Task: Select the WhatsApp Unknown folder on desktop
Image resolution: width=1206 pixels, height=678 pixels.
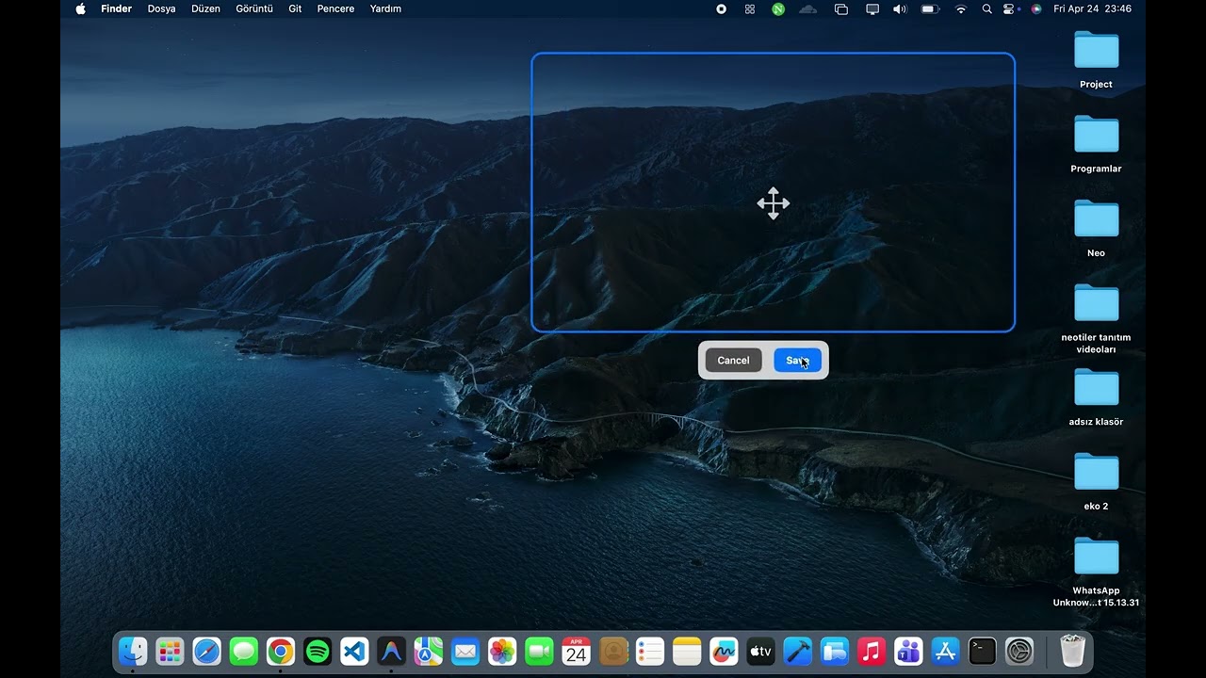Action: coord(1096,572)
